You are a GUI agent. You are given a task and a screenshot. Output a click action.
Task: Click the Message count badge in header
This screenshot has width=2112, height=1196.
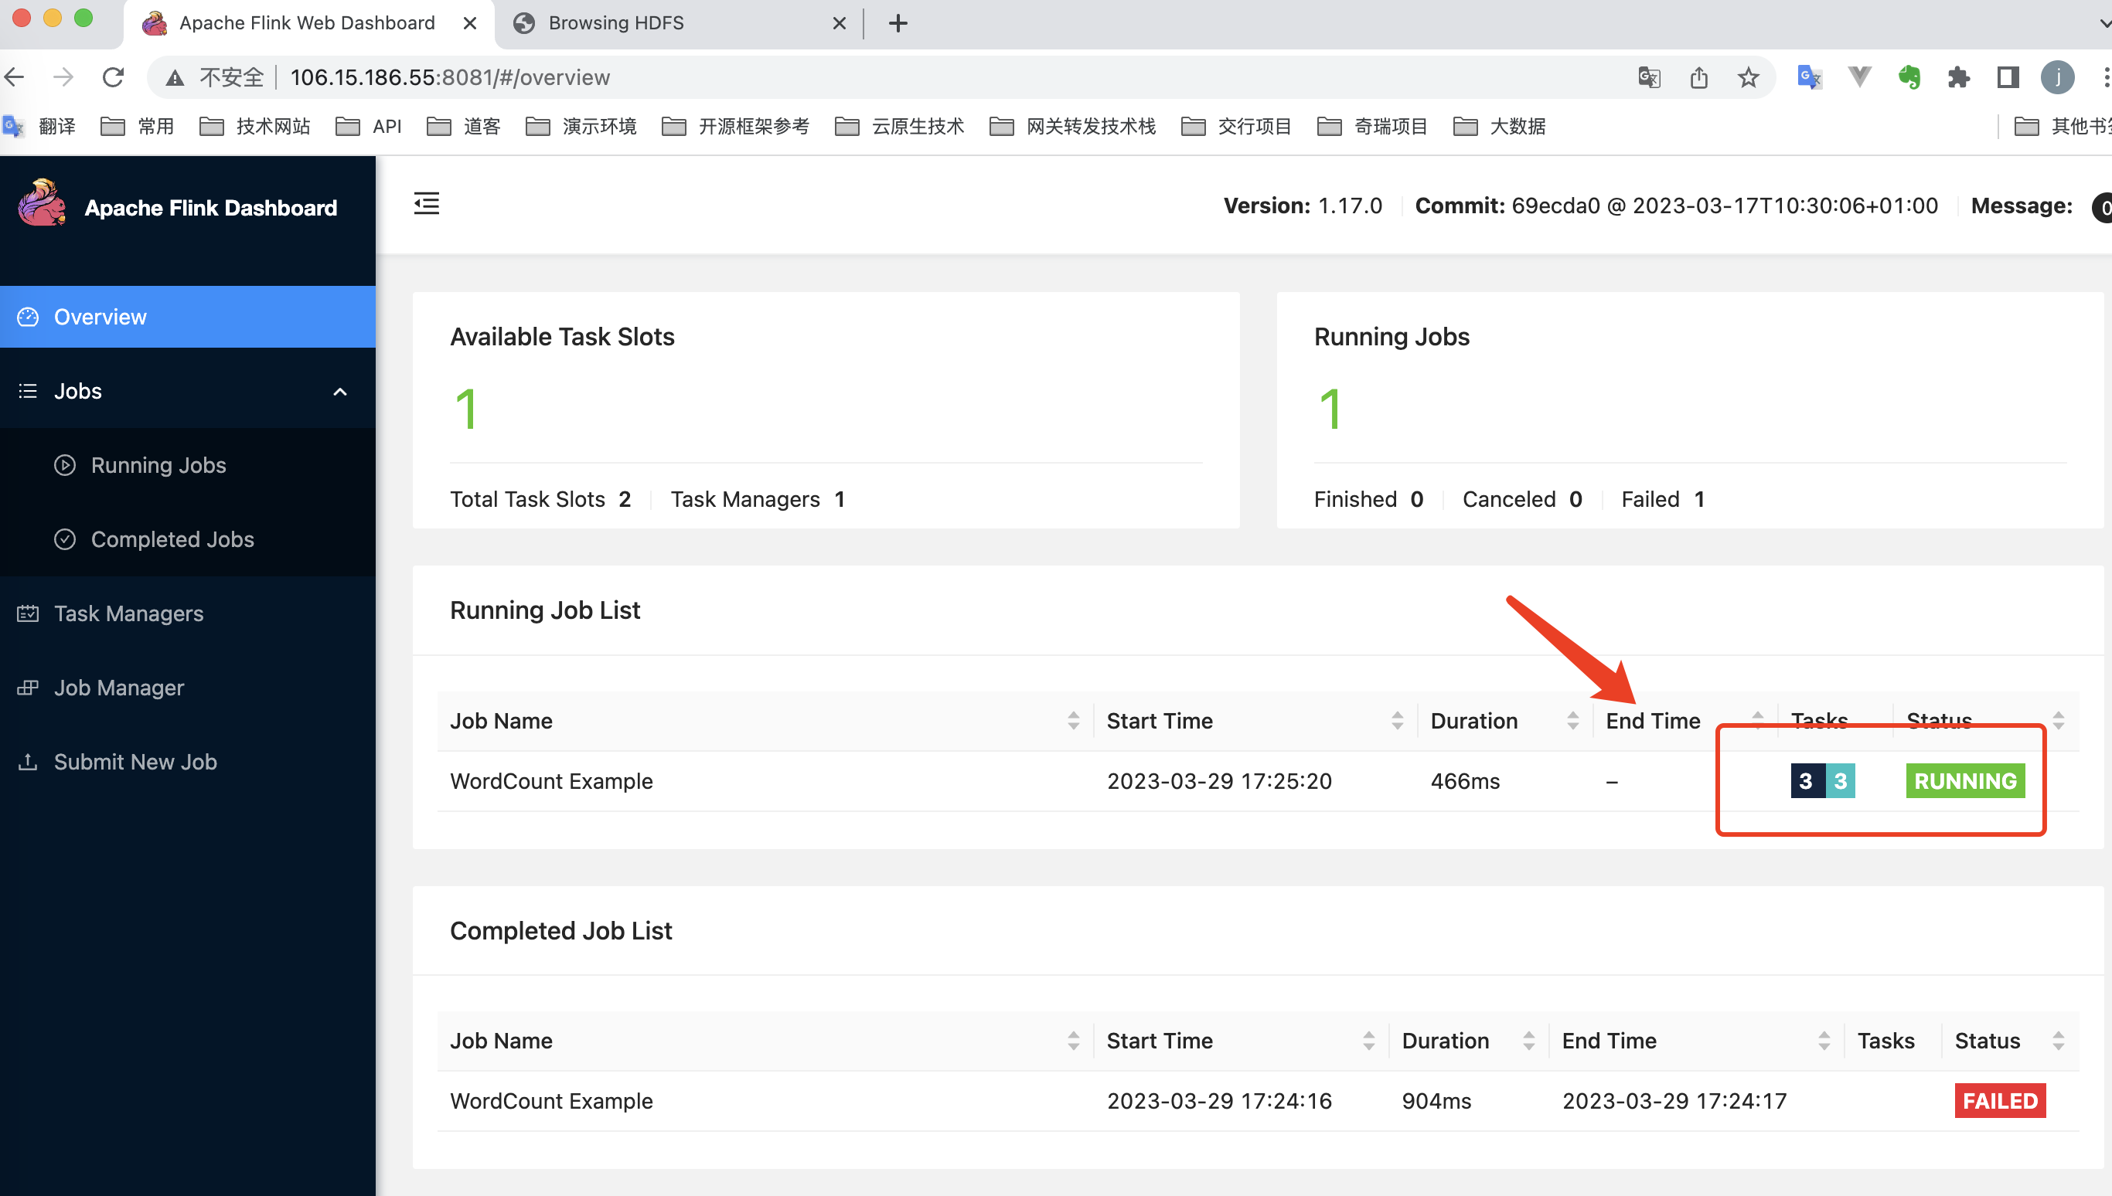tap(2102, 207)
